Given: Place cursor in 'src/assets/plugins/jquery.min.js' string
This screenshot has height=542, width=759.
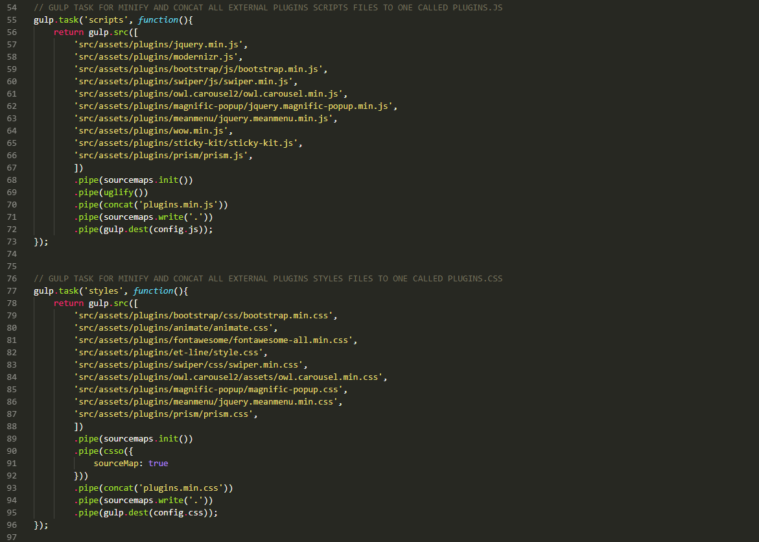Looking at the screenshot, I should (x=158, y=45).
